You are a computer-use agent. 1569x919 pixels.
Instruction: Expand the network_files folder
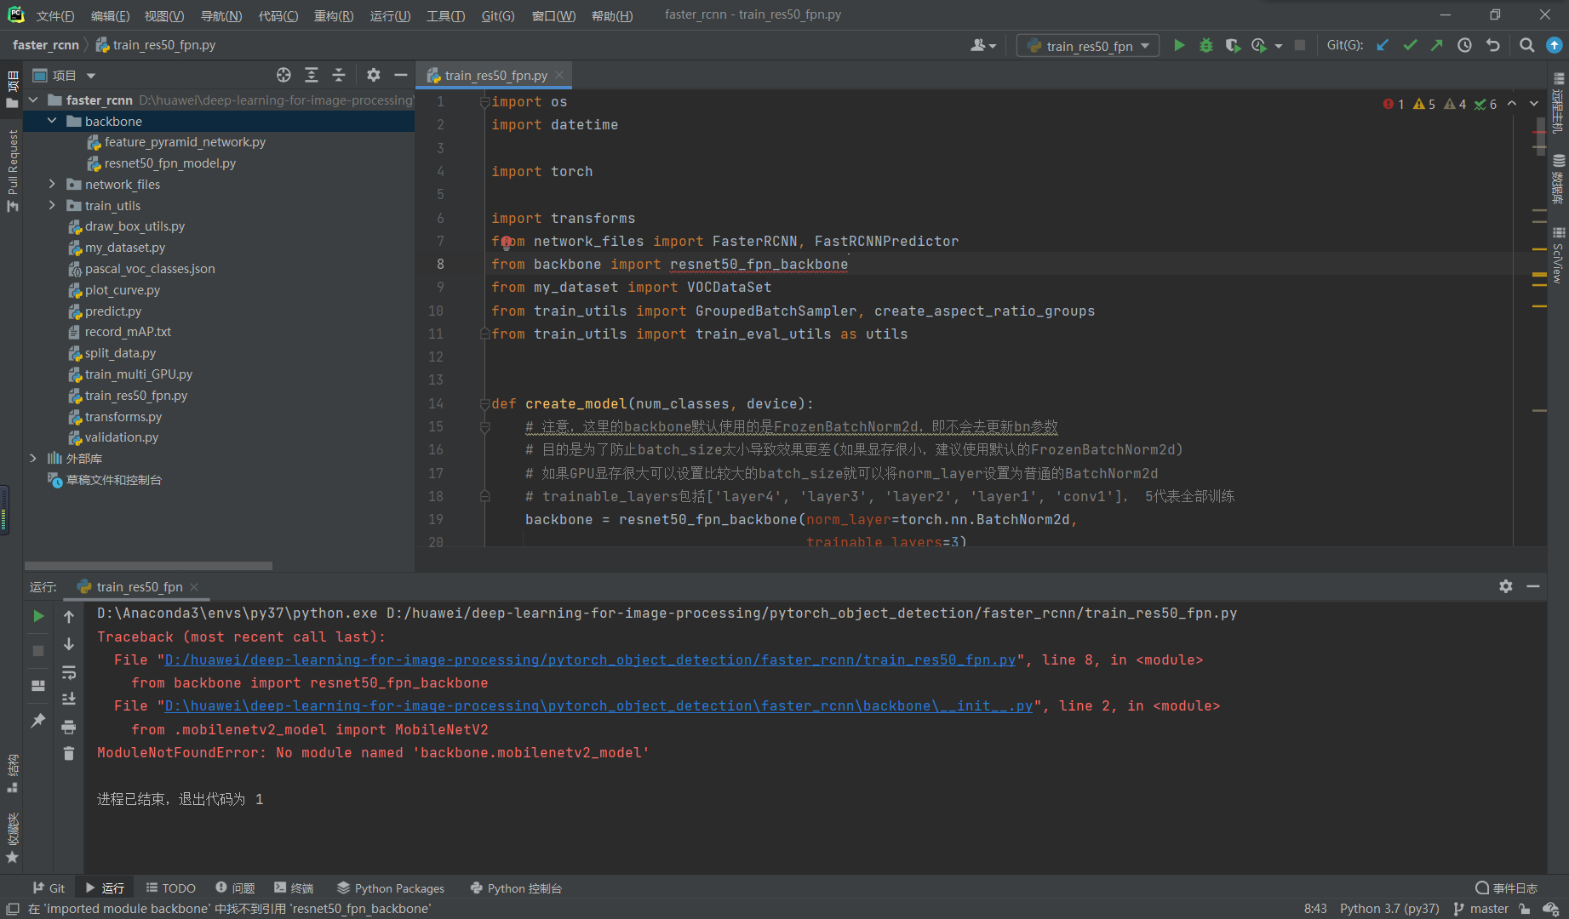coord(52,185)
